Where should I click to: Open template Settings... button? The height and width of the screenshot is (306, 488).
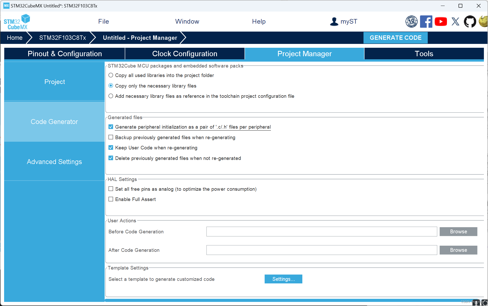[x=283, y=279]
